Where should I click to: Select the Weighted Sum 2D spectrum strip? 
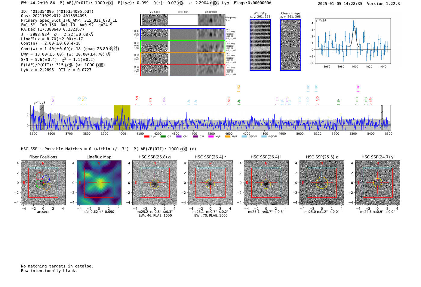point(183,20)
